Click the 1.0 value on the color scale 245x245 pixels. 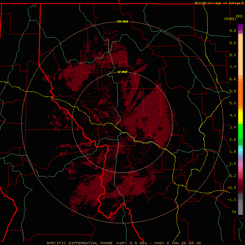[233, 164]
